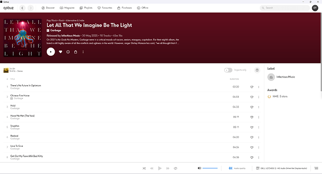Image resolution: width=322 pixels, height=174 pixels.
Task: Select the track Hold
Action: (x=13, y=106)
